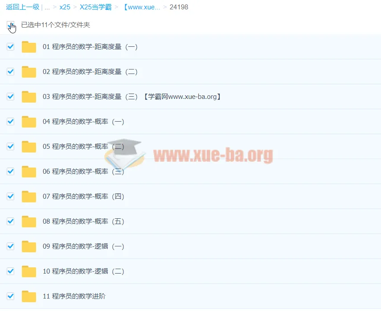Open folder icon of 04 程序员的数学-概率（一）
The height and width of the screenshot is (311, 381).
point(29,122)
